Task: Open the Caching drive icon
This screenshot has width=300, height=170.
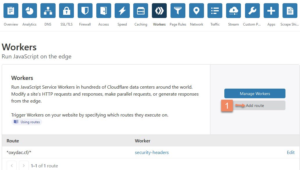Action: 141,11
